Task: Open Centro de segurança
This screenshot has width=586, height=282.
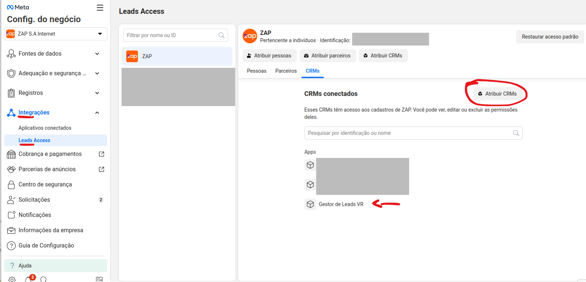Action: tap(45, 185)
